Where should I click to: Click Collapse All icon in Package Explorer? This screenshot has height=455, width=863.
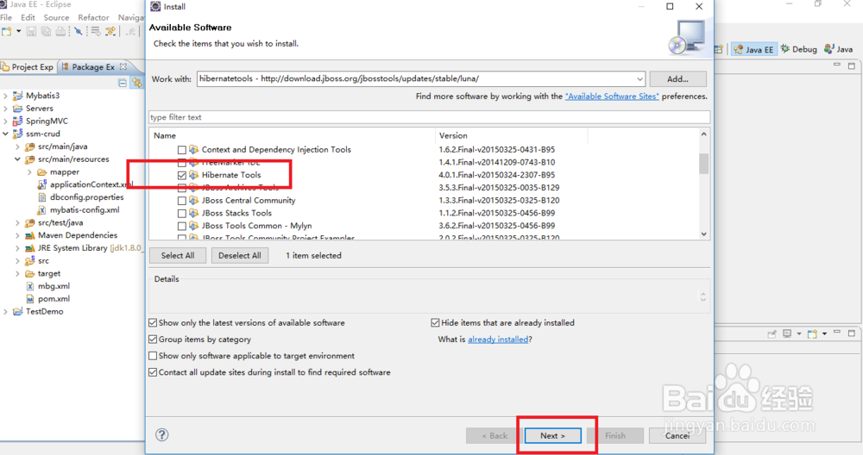[123, 83]
